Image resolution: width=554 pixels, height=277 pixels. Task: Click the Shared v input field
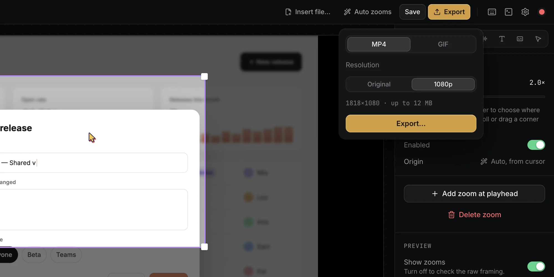pyautogui.click(x=94, y=163)
